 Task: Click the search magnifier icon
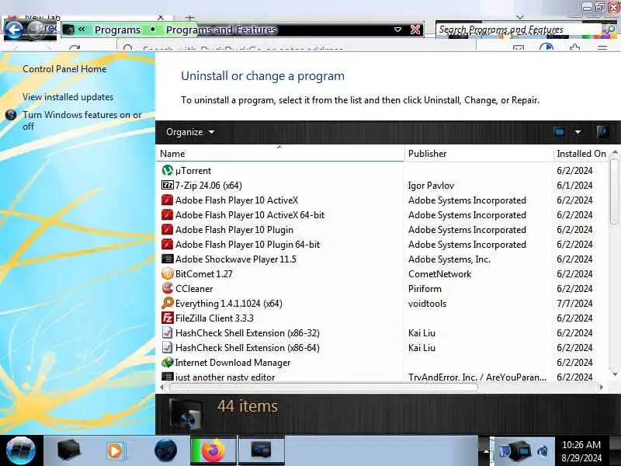point(609,30)
